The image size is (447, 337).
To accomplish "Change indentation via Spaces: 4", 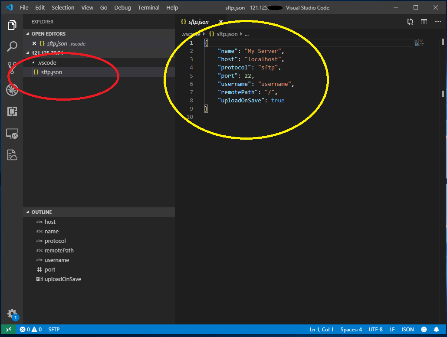I will click(351, 329).
